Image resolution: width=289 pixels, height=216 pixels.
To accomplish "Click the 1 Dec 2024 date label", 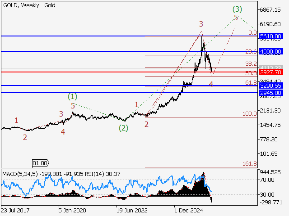I will click(189, 210).
